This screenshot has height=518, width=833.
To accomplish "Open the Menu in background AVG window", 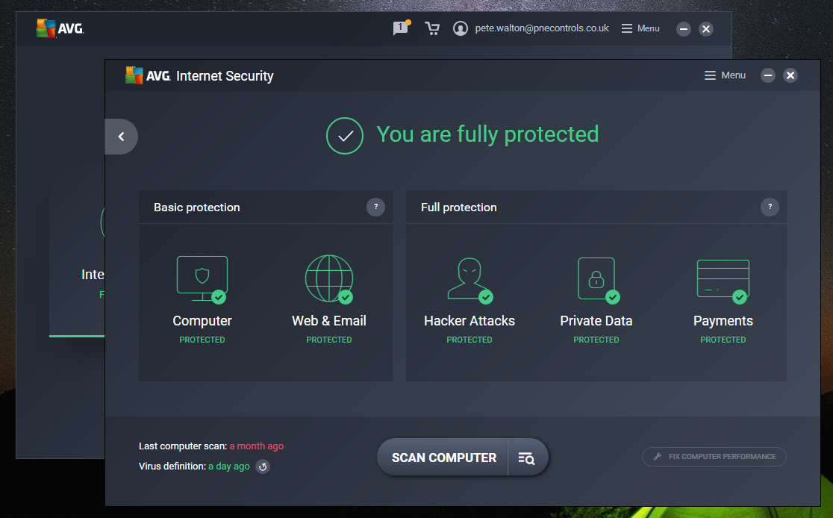I will click(x=640, y=28).
